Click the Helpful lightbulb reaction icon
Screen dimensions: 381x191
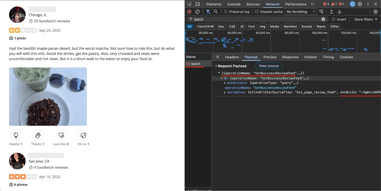[x=16, y=135]
